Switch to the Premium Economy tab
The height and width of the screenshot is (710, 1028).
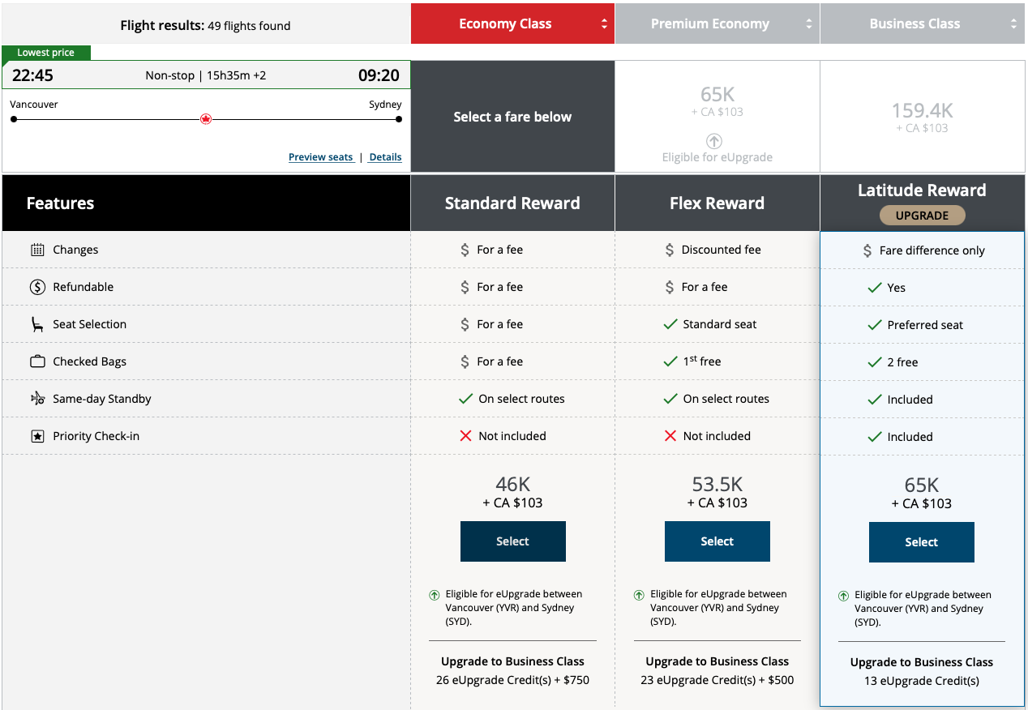[709, 24]
